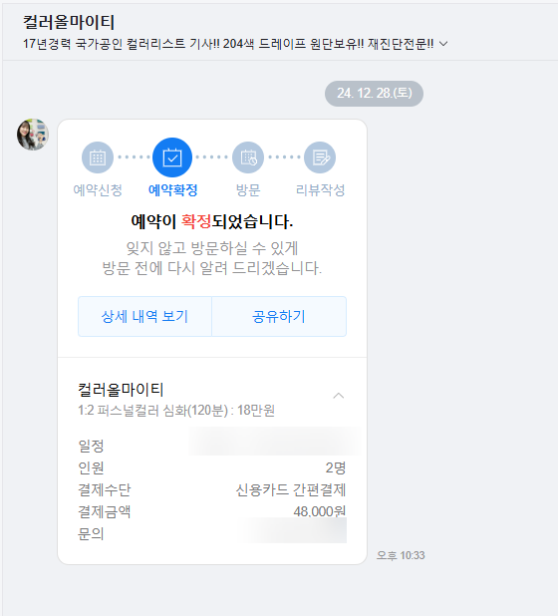Image resolution: width=558 pixels, height=616 pixels.
Task: Select the 방문 step label
Action: tap(248, 190)
